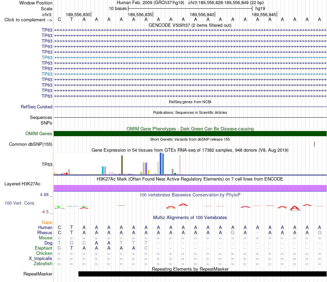Open the RefSeq Curated track label
Image resolution: width=327 pixels, height=282 pixels.
[x=36, y=107]
